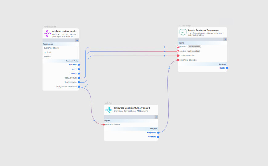
Task: Click the headers output connector dot
Action: 79,65
